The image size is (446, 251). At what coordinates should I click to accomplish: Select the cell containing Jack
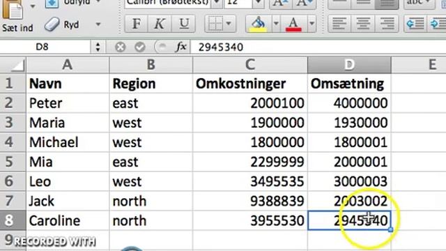click(68, 201)
